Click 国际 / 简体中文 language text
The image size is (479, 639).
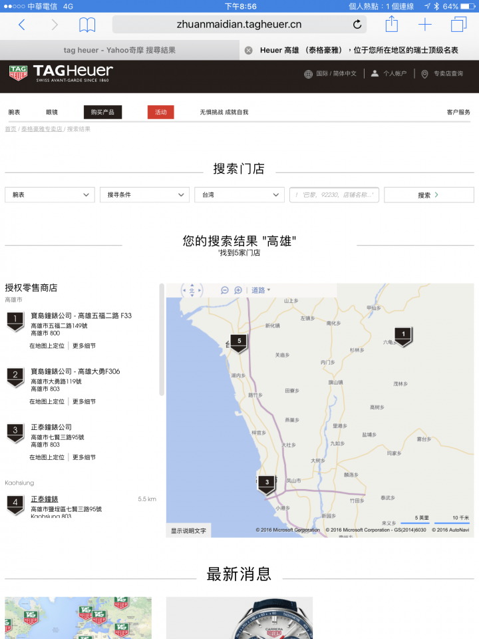point(337,73)
